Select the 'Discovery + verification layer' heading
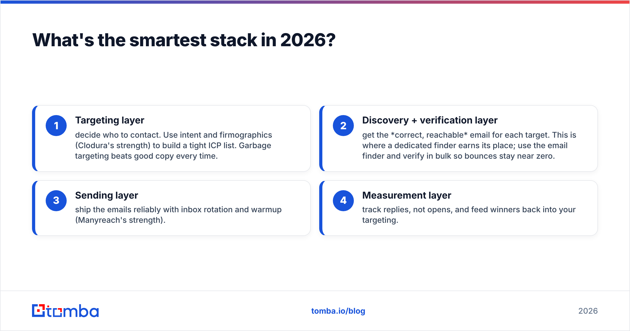Viewport: 630px width, 331px height. click(x=430, y=120)
